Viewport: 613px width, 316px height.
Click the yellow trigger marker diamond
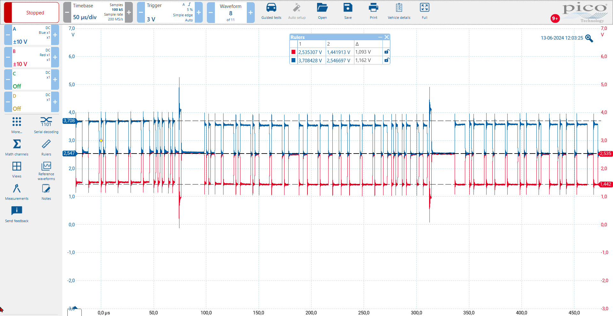tap(101, 140)
